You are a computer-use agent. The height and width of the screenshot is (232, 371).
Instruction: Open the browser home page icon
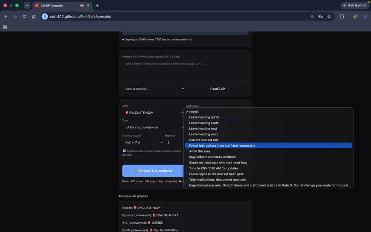click(x=34, y=17)
